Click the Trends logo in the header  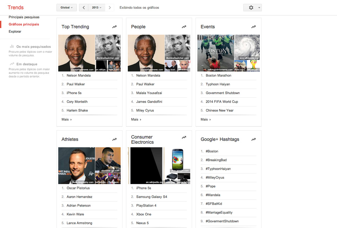(x=15, y=7)
